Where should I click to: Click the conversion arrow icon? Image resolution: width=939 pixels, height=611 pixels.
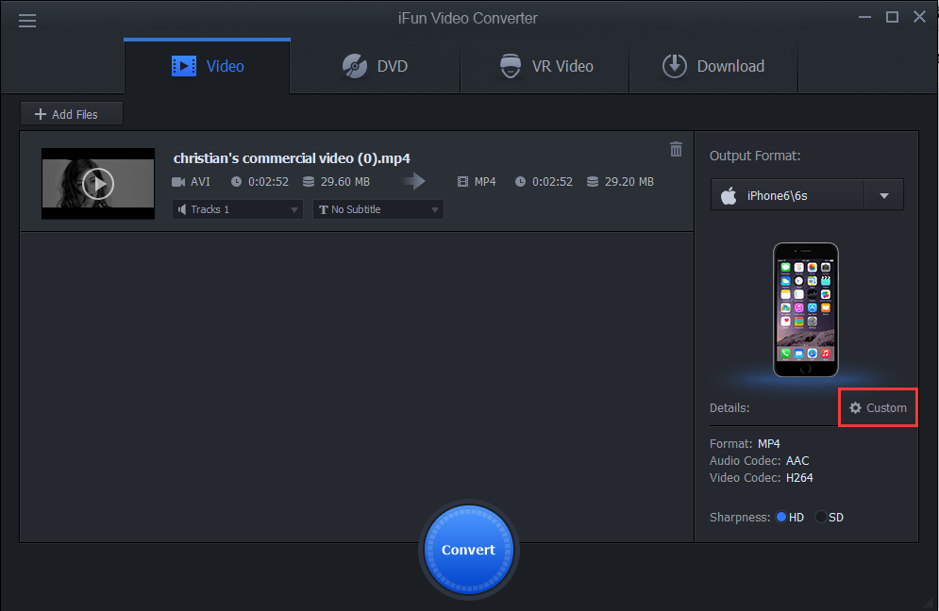click(413, 181)
